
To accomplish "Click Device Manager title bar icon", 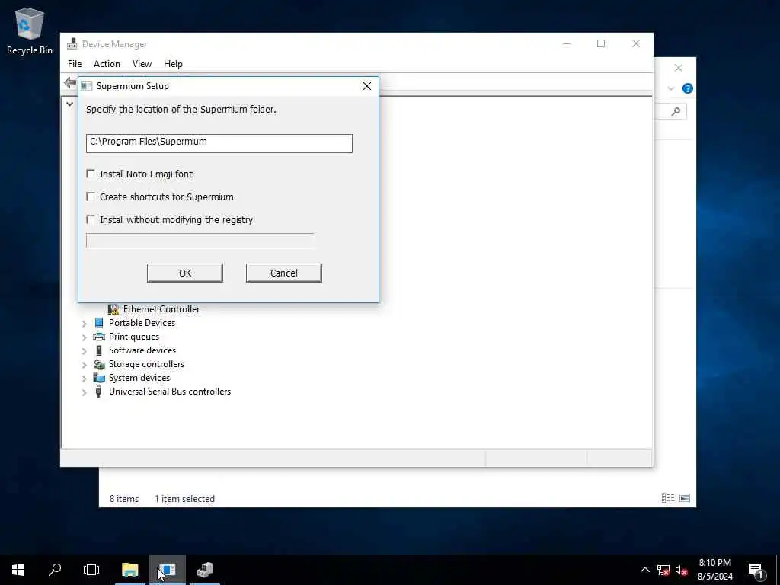I will [72, 43].
